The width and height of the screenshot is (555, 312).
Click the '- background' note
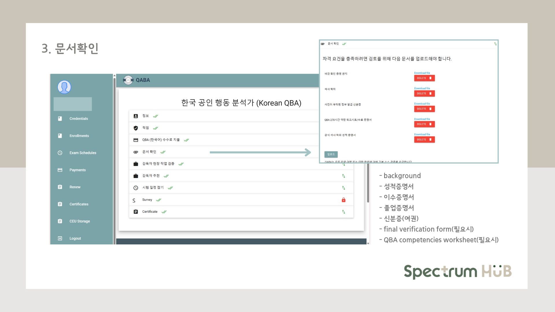coord(400,176)
